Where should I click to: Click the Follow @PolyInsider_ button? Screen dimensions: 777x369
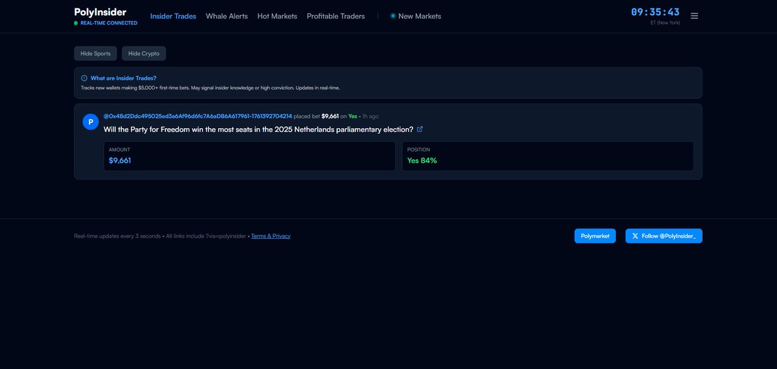pyautogui.click(x=664, y=236)
